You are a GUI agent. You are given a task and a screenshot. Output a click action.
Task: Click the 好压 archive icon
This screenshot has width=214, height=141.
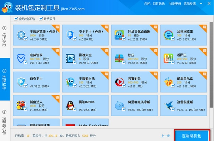(119, 58)
